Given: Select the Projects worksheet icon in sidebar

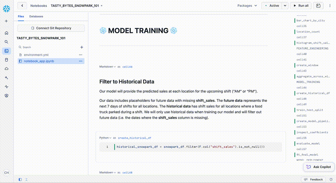Looking at the screenshot, I should pos(6,51).
